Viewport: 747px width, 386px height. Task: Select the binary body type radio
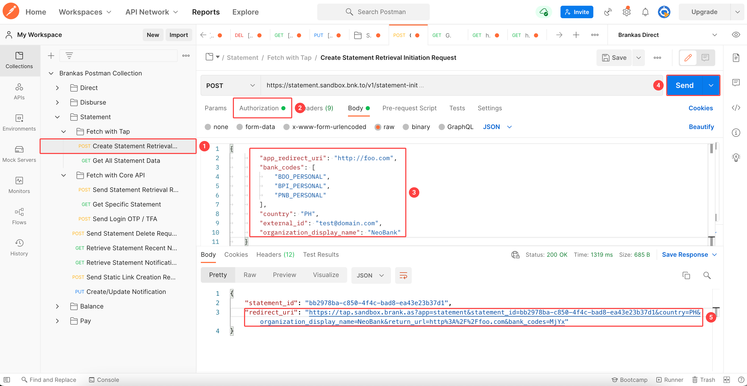(406, 127)
